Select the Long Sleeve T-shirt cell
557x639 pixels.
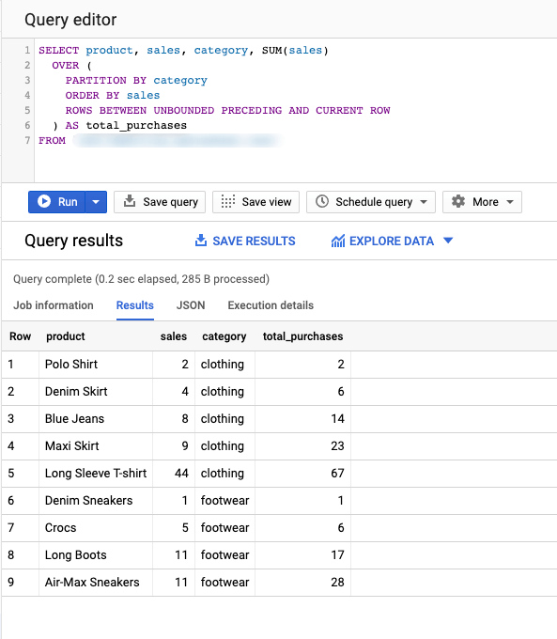coord(96,473)
